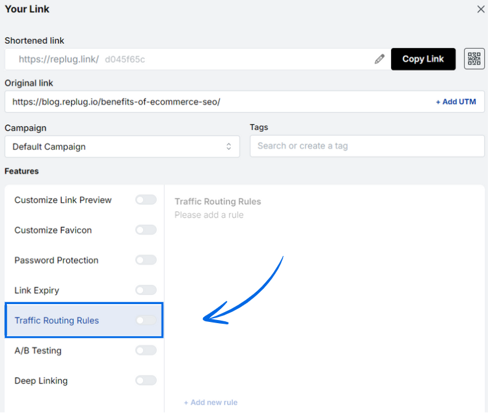Expand the Default Campaign dropdown
This screenshot has height=415, width=488.
pos(122,147)
